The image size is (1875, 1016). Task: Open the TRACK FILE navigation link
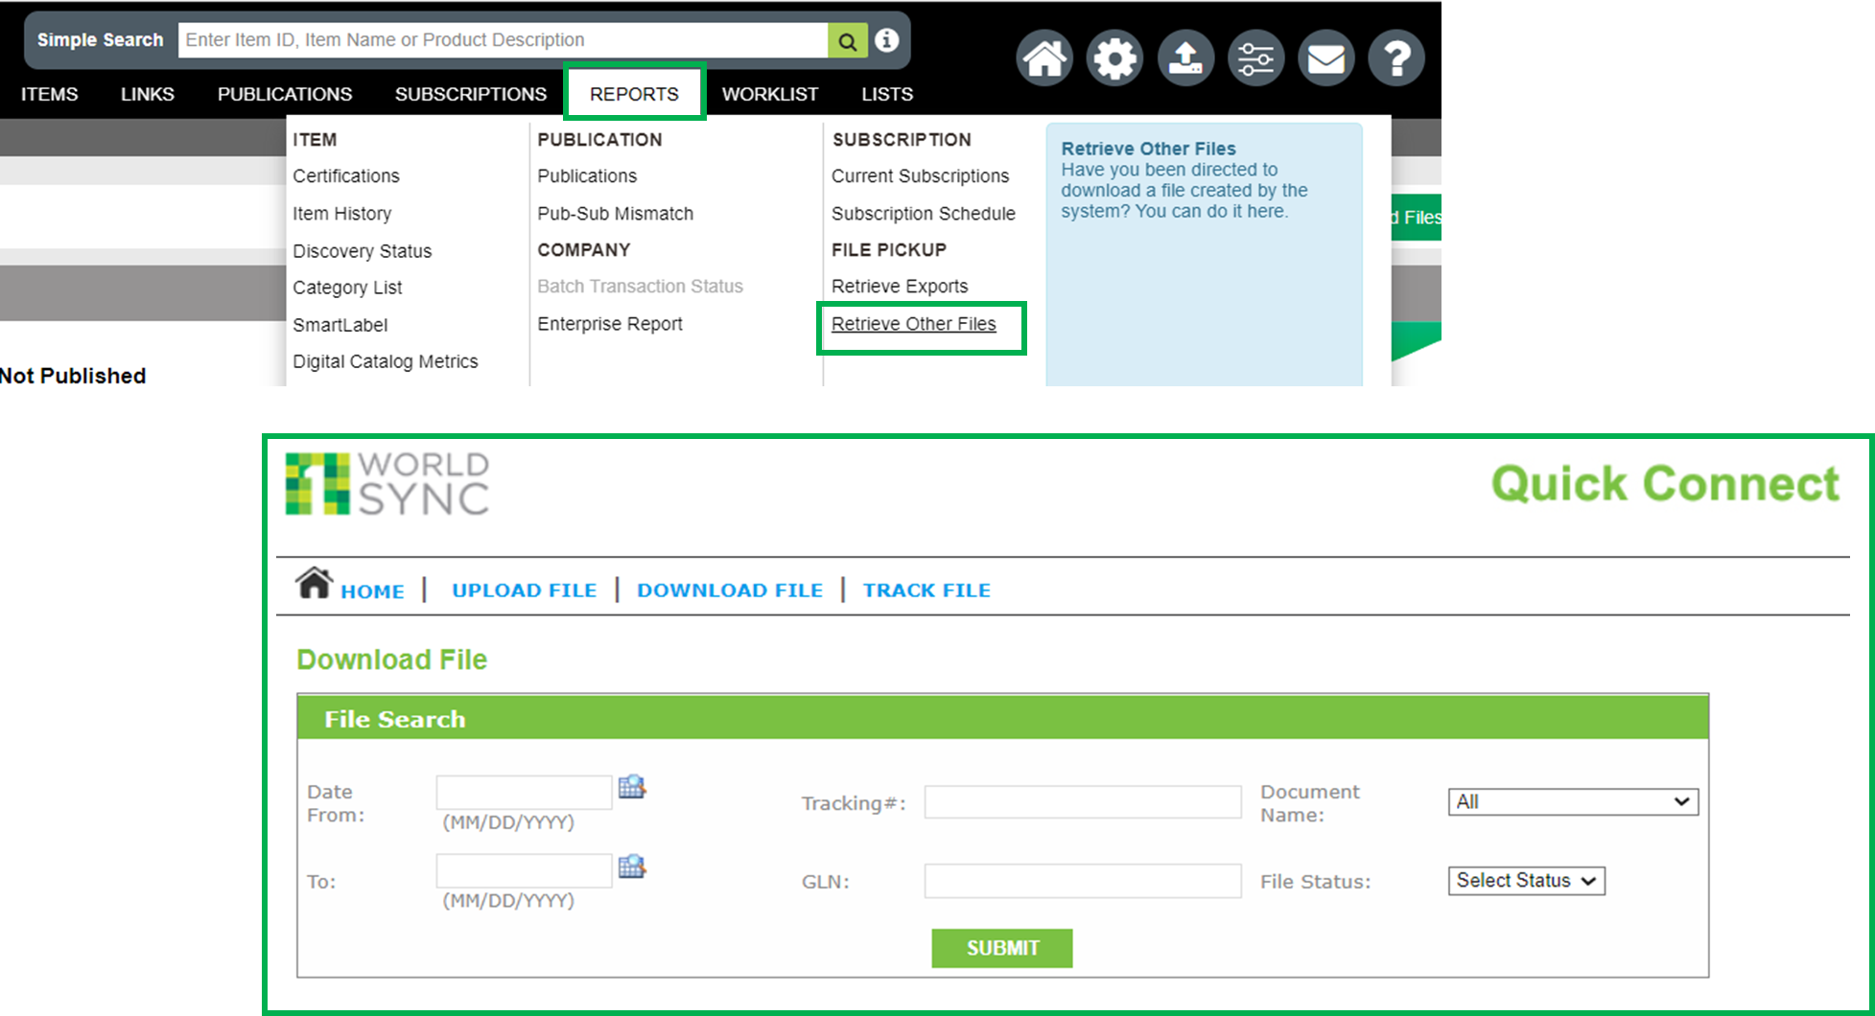(x=926, y=589)
